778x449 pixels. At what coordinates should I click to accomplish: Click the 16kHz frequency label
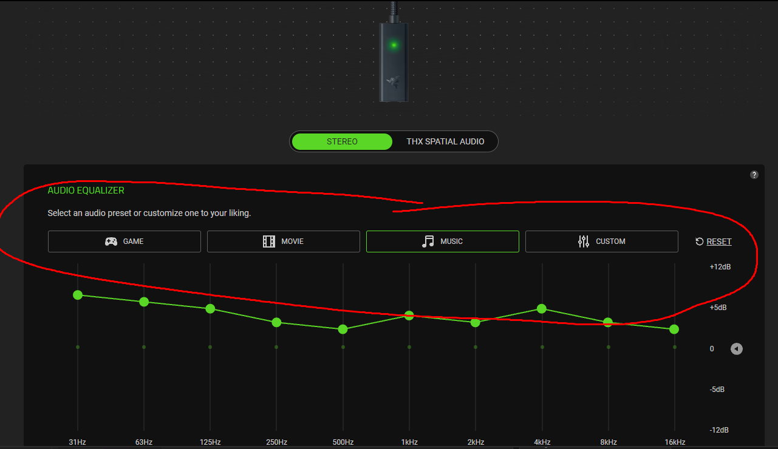(x=674, y=442)
